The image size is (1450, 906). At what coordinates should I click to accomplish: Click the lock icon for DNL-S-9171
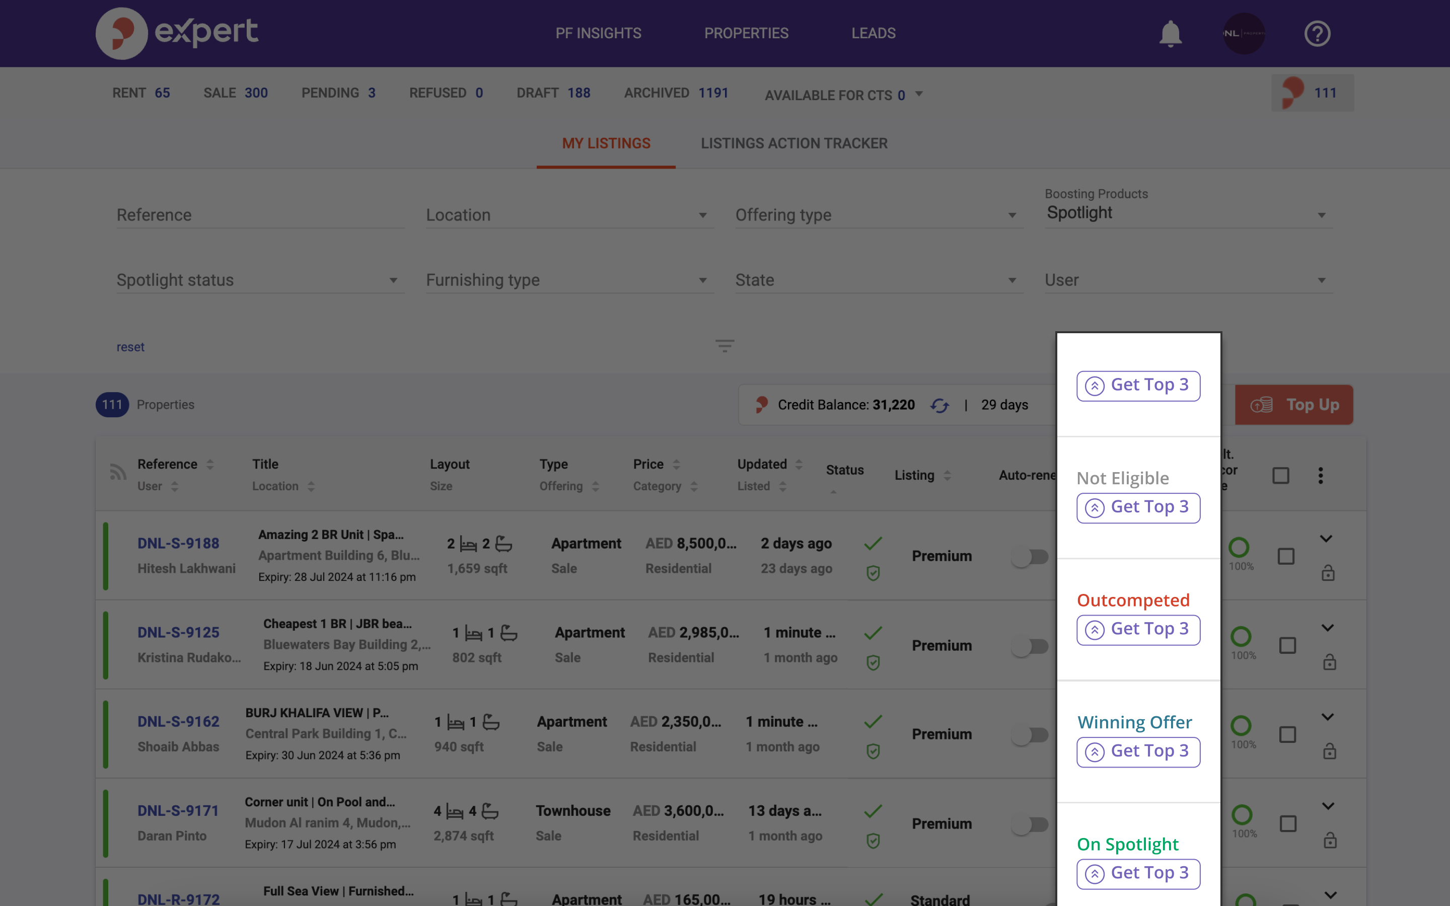(x=1330, y=840)
